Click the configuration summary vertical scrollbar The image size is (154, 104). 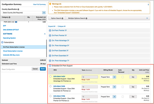47,48
